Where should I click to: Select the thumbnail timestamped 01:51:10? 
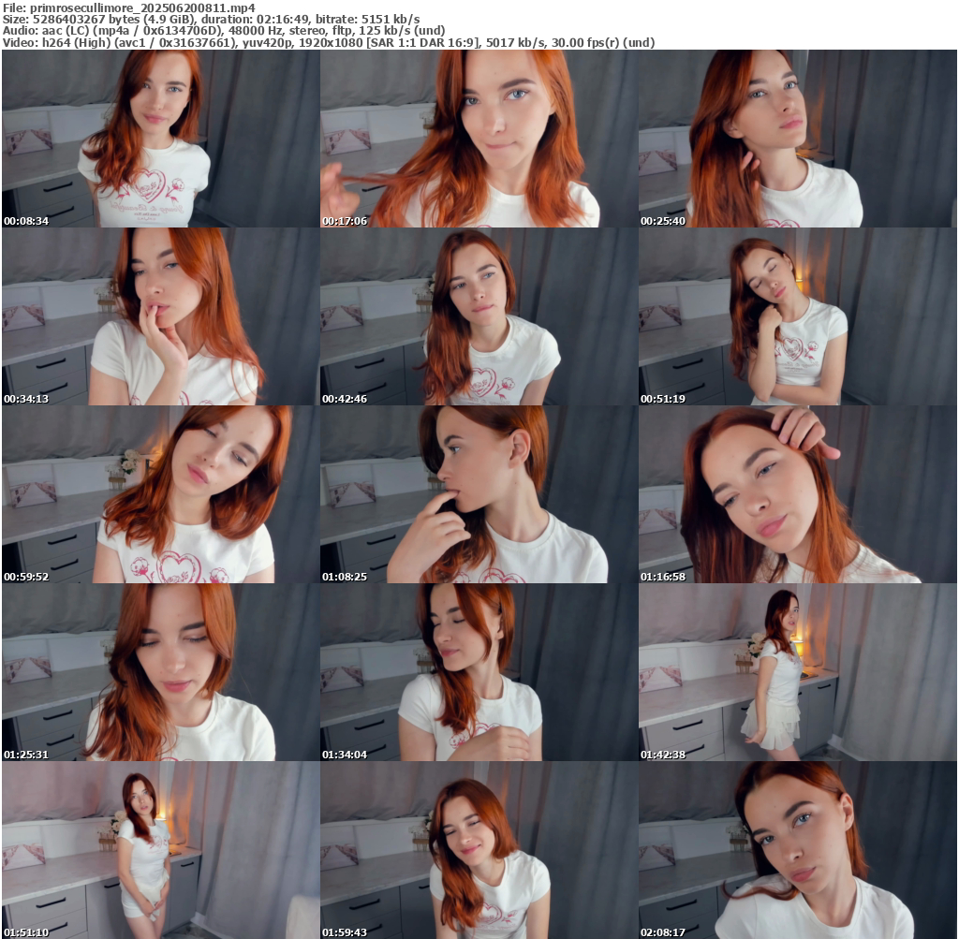click(x=161, y=850)
